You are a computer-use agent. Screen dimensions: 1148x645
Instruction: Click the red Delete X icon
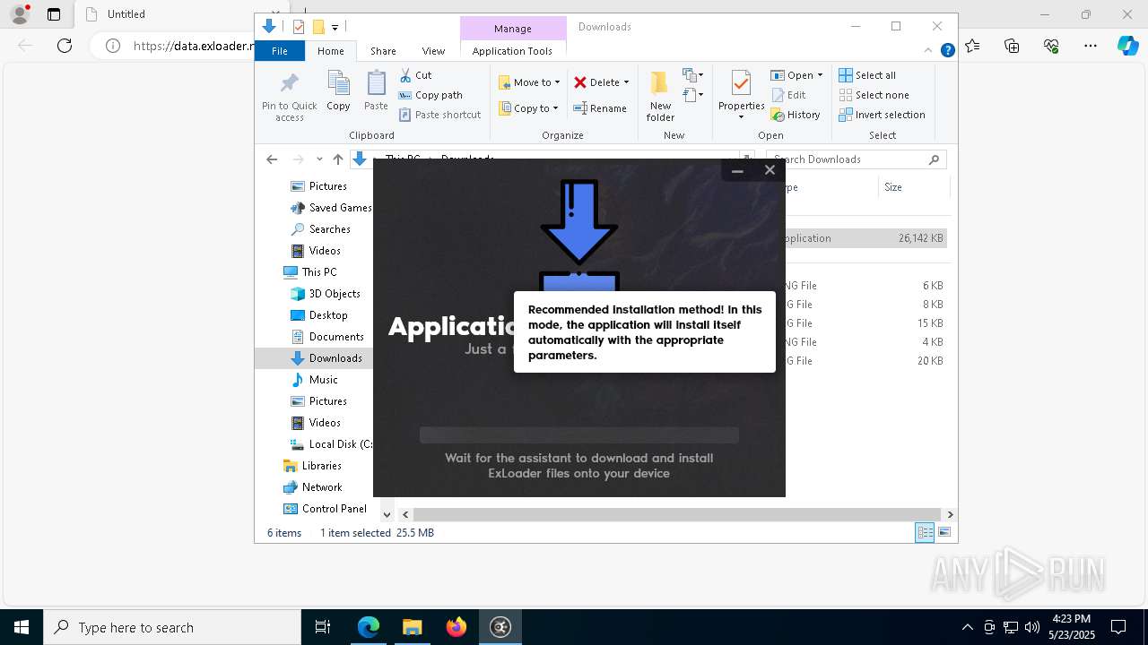pos(580,82)
